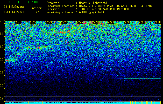Viewport: 163px width, 104px height.
Task: Click the date stamp 10.01.14 22:20
Action: pos(13,12)
